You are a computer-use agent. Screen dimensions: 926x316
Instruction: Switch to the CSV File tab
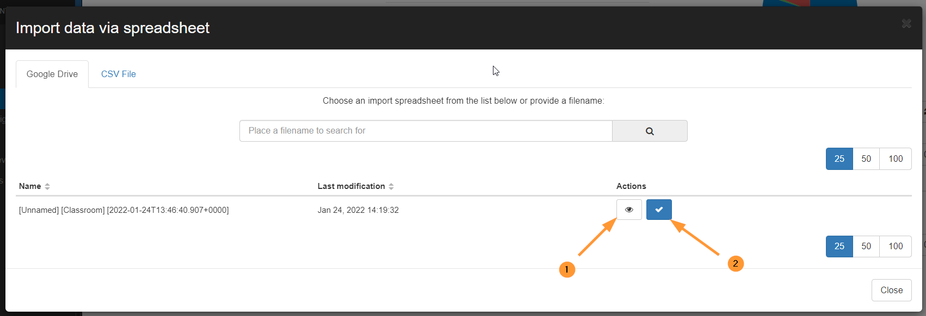pos(119,74)
